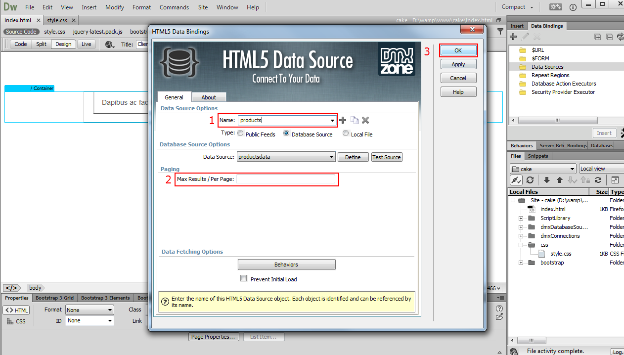This screenshot has height=355, width=624.
Task: Click the tag selector </> icon
Action: coord(11,288)
